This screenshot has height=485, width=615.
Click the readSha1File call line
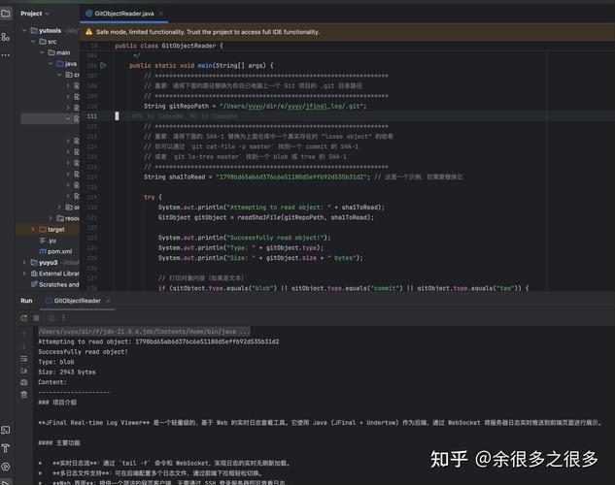266,217
